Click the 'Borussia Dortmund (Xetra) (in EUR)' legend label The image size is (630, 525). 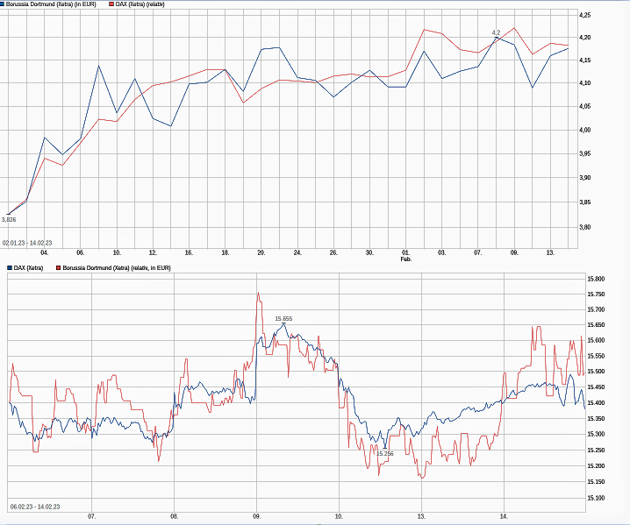click(x=51, y=4)
